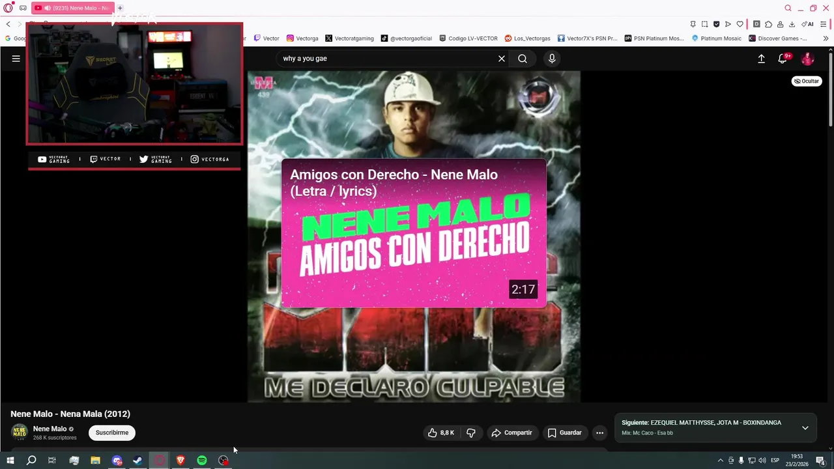
Task: Open File Explorer from the taskbar
Action: point(95,461)
